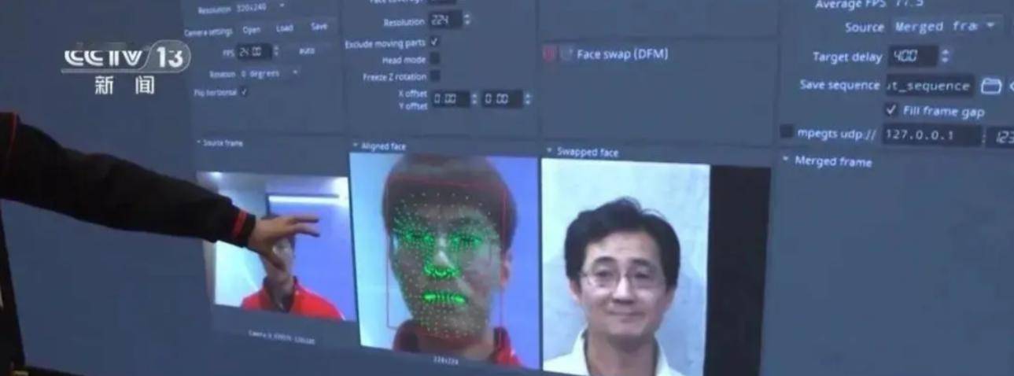Collapse the Swapped face preview panel
1014x376 pixels.
(549, 151)
